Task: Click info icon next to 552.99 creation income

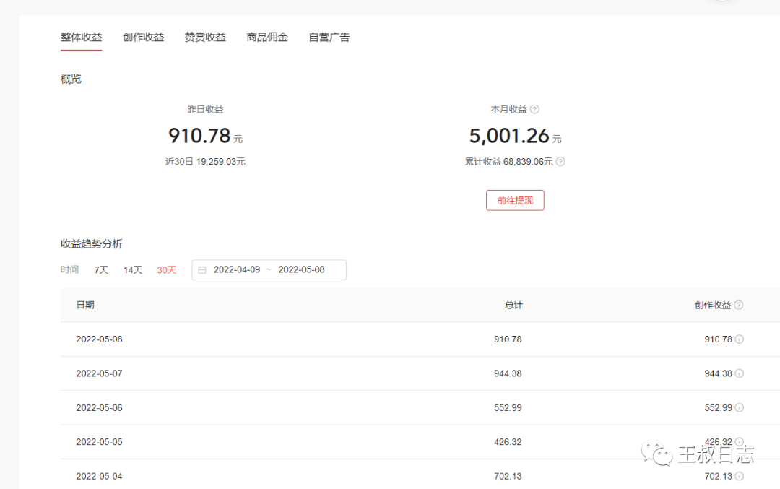Action: [740, 408]
